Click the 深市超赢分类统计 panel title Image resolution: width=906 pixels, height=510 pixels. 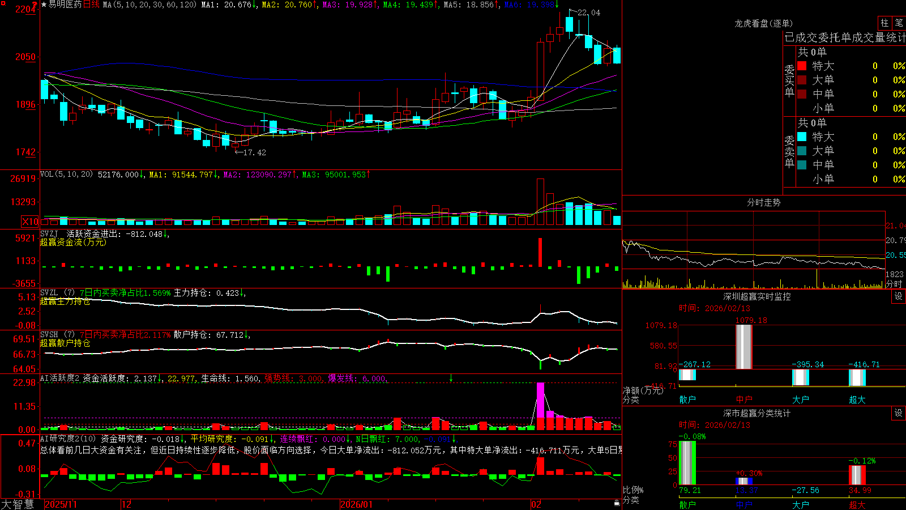click(757, 413)
